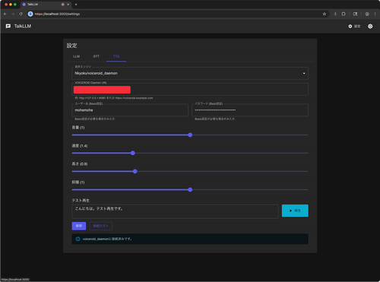
Task: Click the voiceroid_daemon connected status message
Action: [x=107, y=239]
